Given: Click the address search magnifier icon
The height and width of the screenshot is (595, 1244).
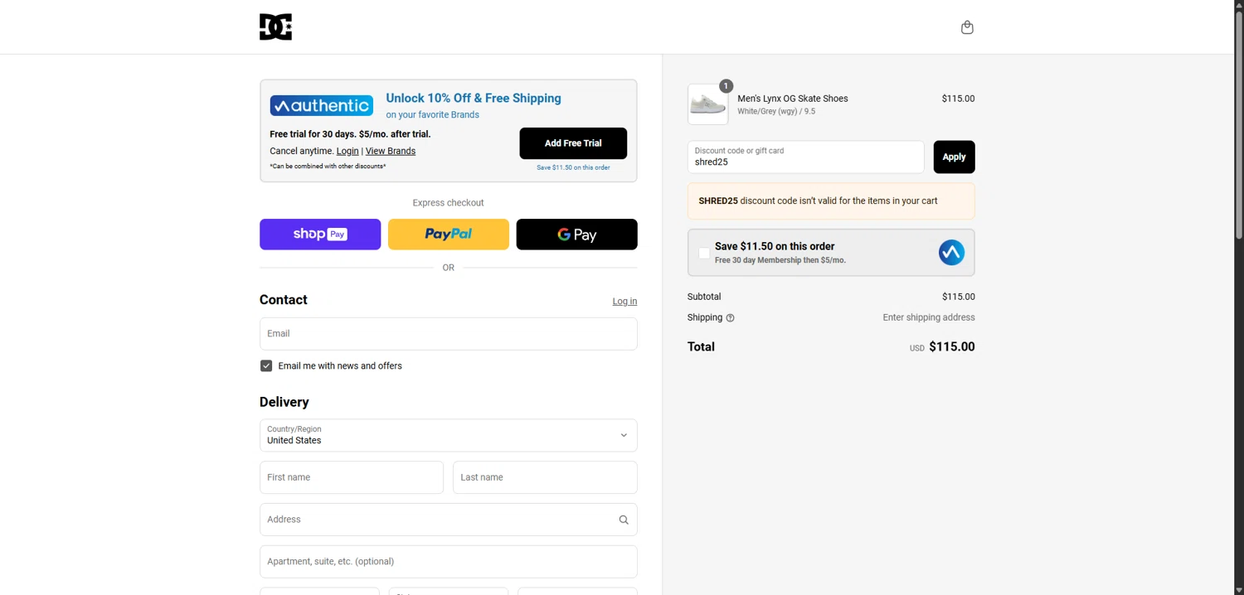Looking at the screenshot, I should click(624, 520).
